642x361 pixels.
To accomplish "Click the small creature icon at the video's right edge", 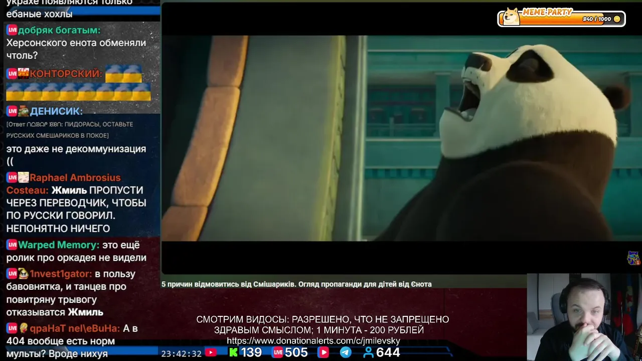I will (633, 258).
